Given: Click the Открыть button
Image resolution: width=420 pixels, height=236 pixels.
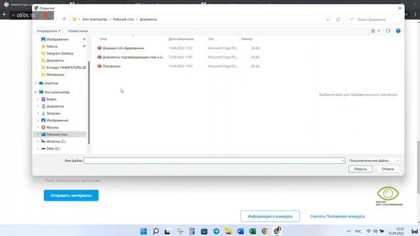Looking at the screenshot, I should [360, 169].
